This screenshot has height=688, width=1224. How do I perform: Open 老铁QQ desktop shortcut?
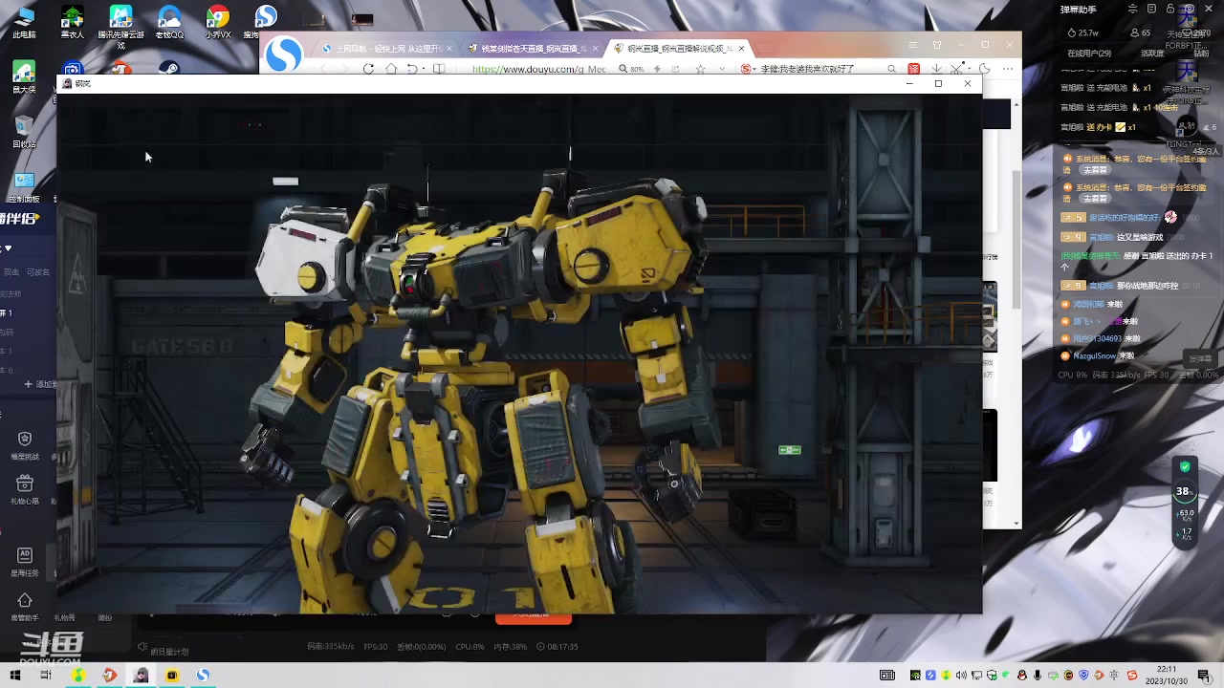[169, 21]
